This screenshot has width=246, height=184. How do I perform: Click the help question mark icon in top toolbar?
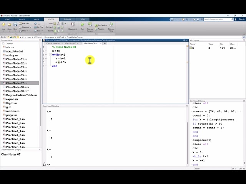[198, 19]
